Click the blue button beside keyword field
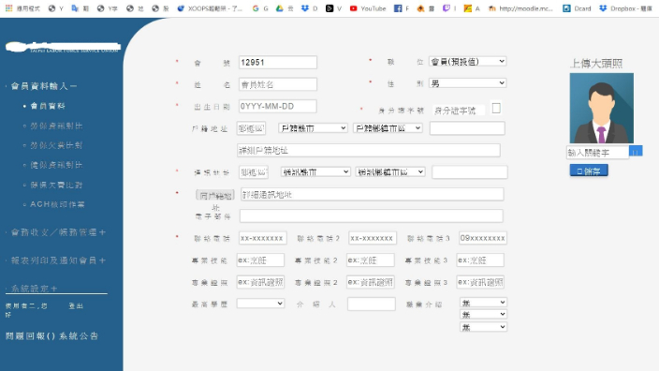This screenshot has width=659, height=371. tap(636, 151)
